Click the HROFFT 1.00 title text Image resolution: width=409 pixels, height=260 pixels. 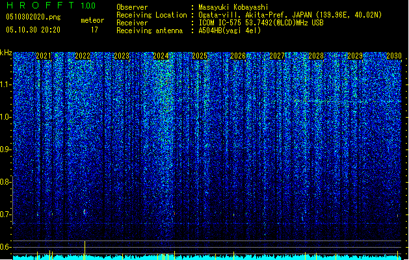51,5
